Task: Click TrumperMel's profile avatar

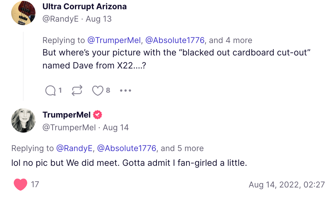Action: click(23, 120)
